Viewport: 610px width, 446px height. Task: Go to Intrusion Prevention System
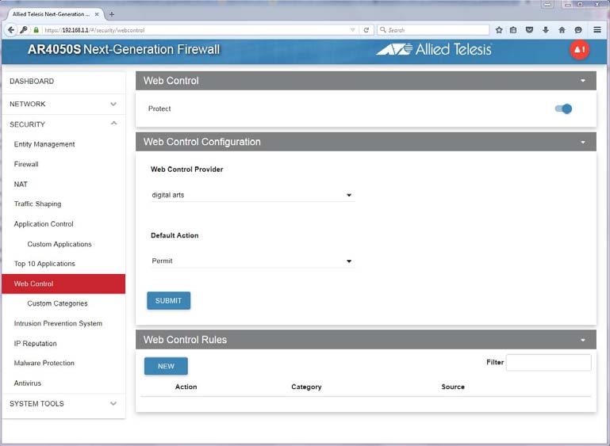tap(58, 324)
